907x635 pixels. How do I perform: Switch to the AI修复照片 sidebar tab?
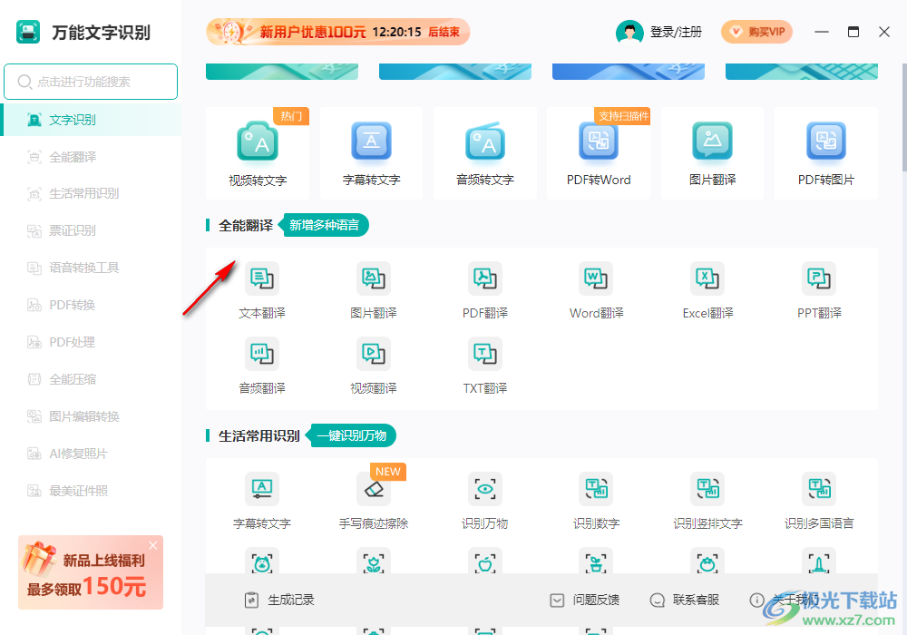(92, 454)
